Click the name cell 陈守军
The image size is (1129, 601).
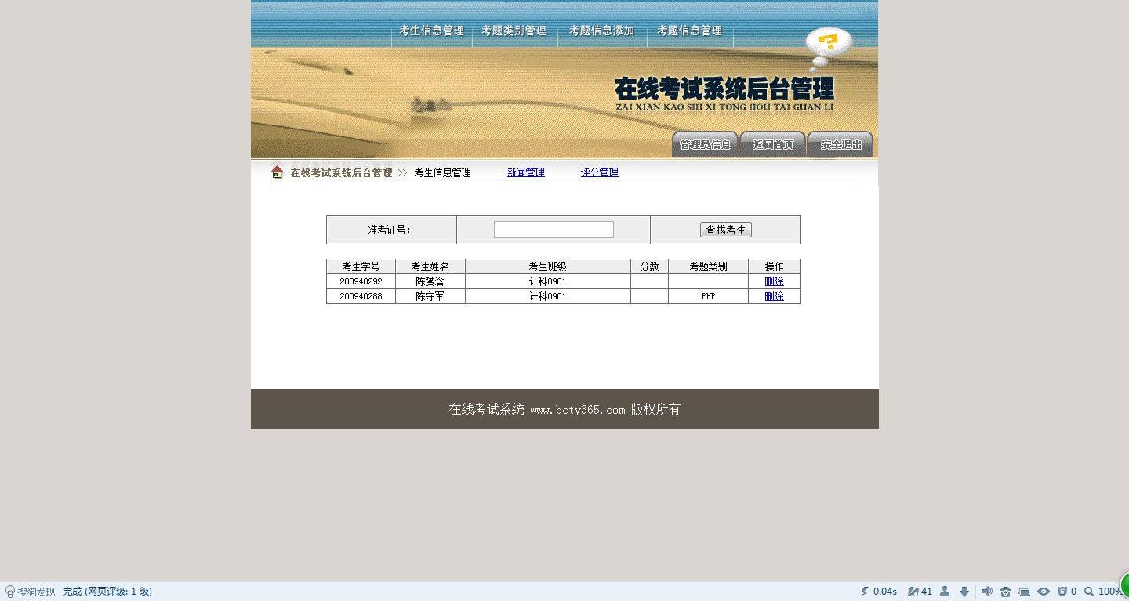click(430, 296)
